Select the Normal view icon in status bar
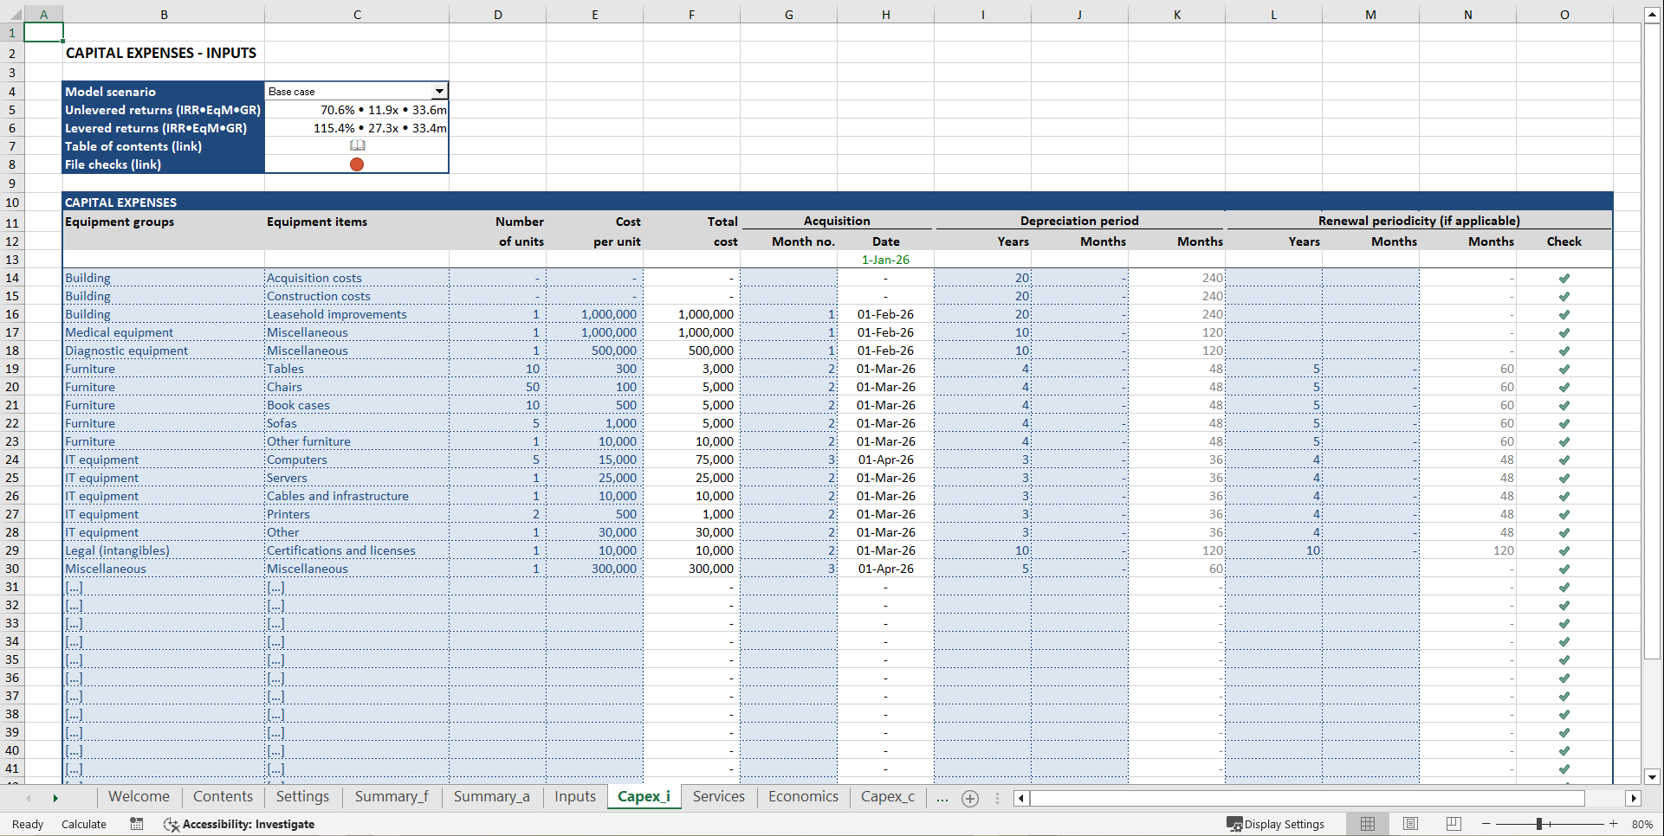 (x=1368, y=824)
